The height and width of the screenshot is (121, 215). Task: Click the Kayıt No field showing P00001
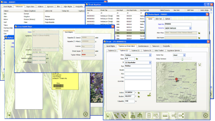coord(178,24)
